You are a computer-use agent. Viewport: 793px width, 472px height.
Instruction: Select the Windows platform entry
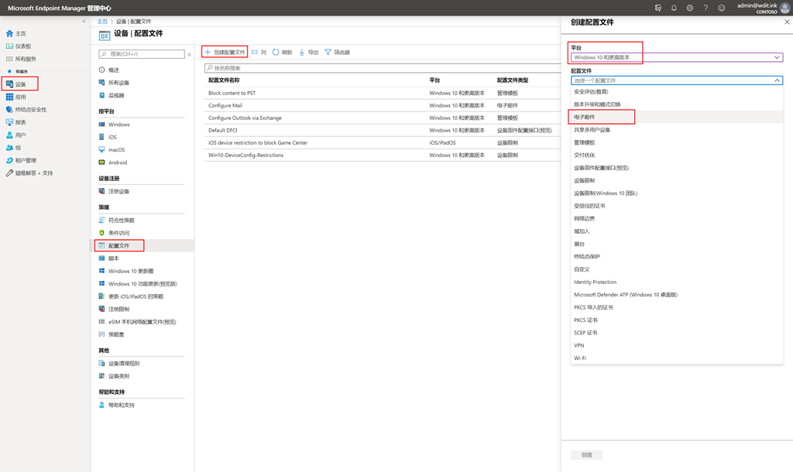coord(118,125)
